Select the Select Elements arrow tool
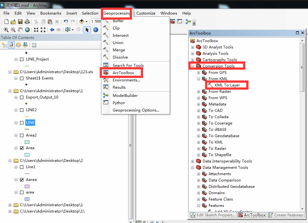This screenshot has width=308, height=223. pyautogui.click(x=87, y=30)
